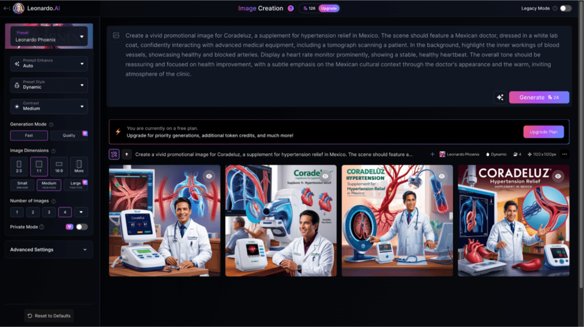Open the Preset Leonardo Phoenix dropdown
This screenshot has width=584, height=327.
49,36
